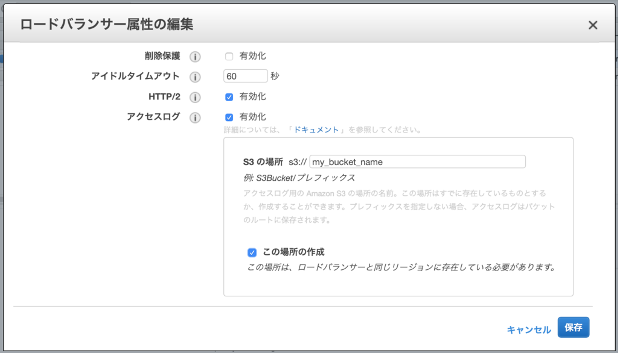Image resolution: width=620 pixels, height=353 pixels.
Task: Close the ロードバランサー属性の編集 dialog with X
Action: (593, 25)
